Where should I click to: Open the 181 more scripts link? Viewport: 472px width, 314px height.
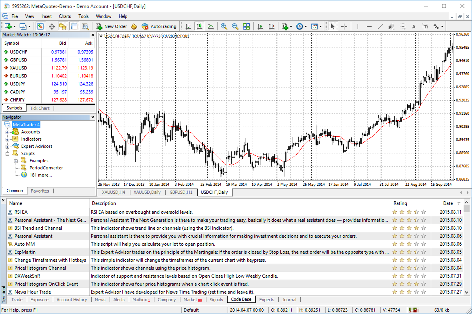point(40,175)
